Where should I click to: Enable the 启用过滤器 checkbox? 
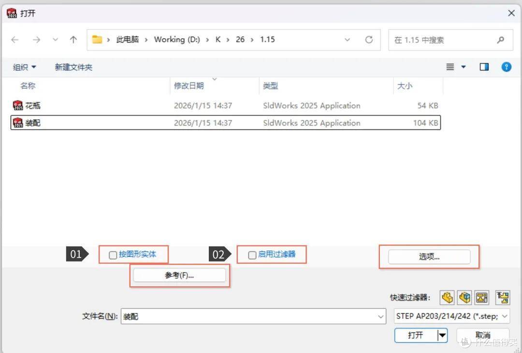coord(252,255)
